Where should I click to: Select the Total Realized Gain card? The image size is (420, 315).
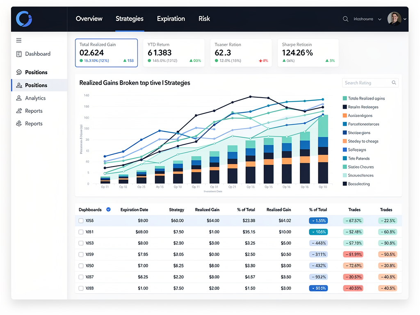106,53
